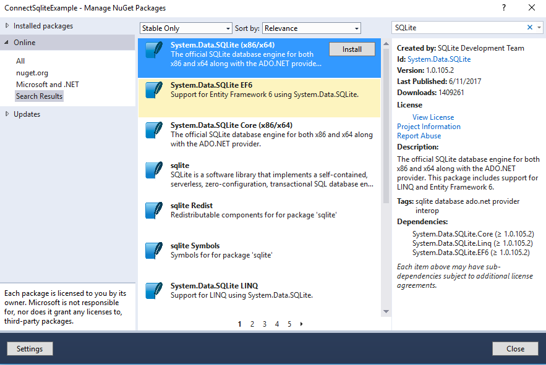Image resolution: width=546 pixels, height=365 pixels.
Task: Click the Last Published date 6/11/2017
Action: point(465,82)
